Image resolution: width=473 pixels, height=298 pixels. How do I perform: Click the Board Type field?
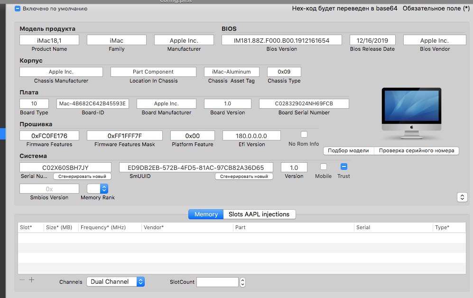34,103
